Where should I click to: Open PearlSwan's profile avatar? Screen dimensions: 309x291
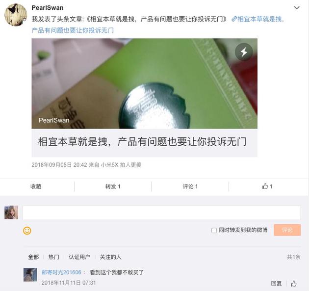(16, 15)
